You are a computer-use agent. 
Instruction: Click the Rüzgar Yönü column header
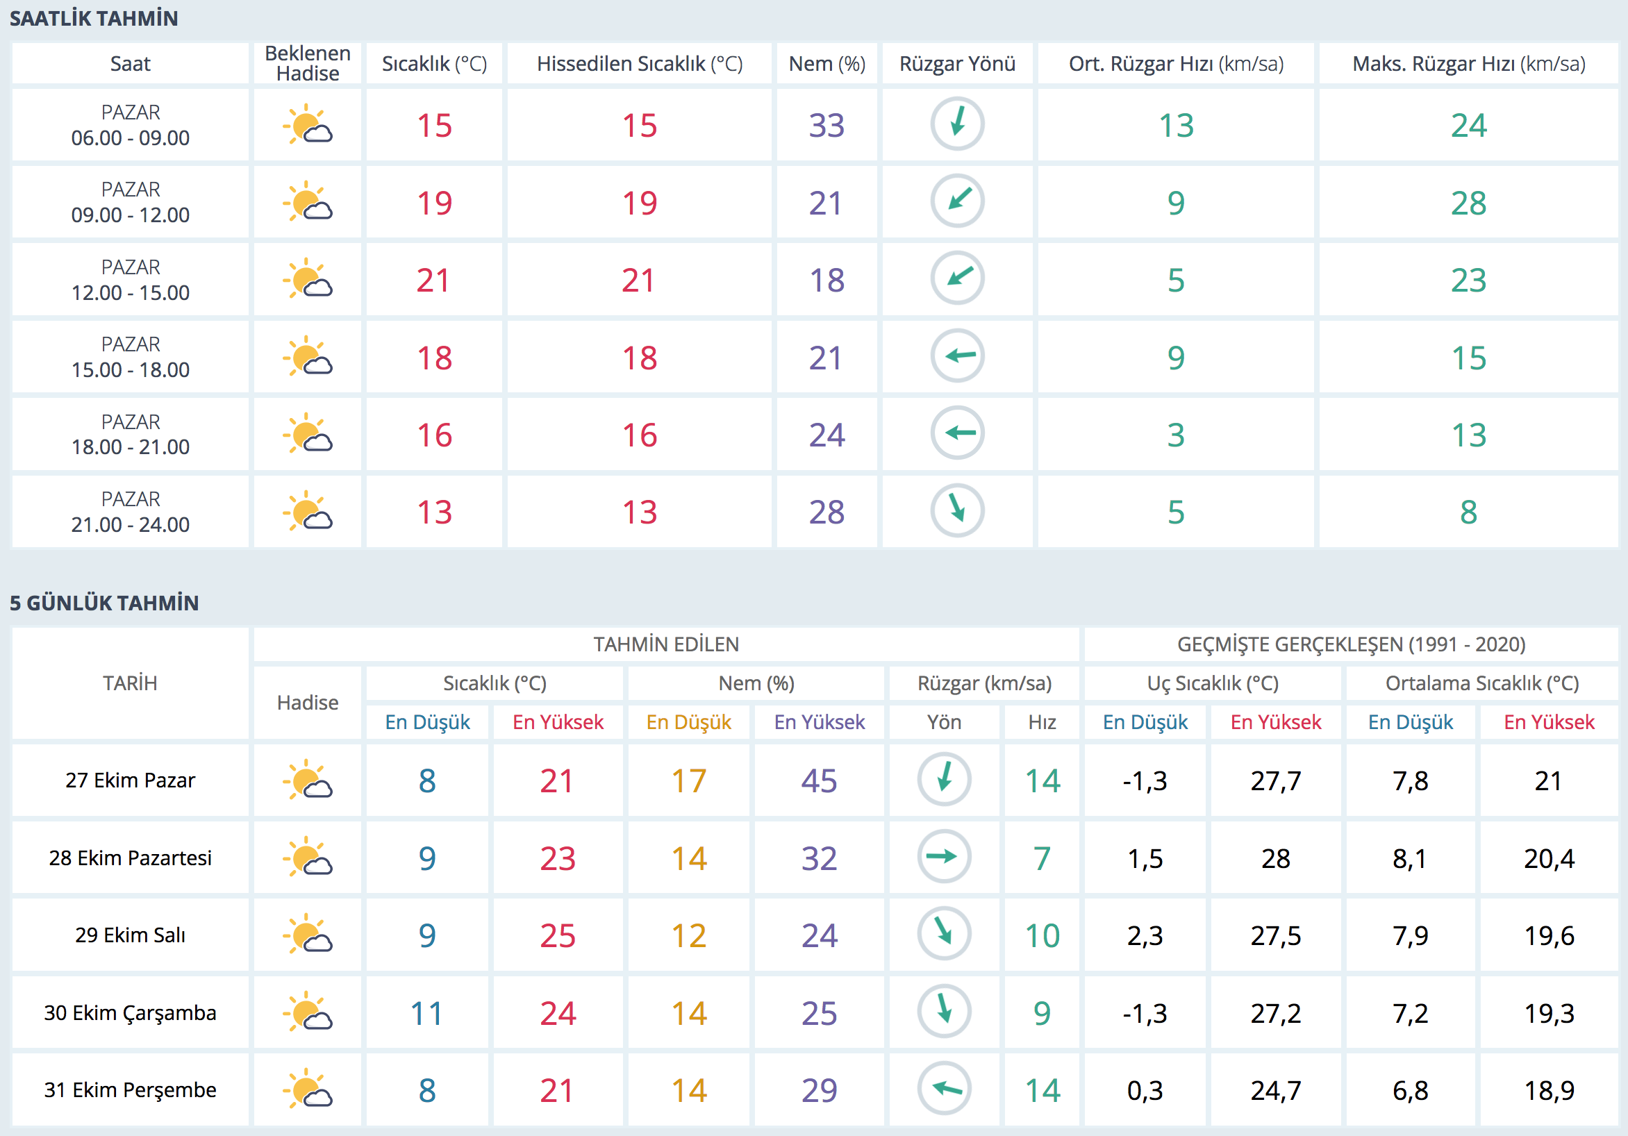coord(956,64)
